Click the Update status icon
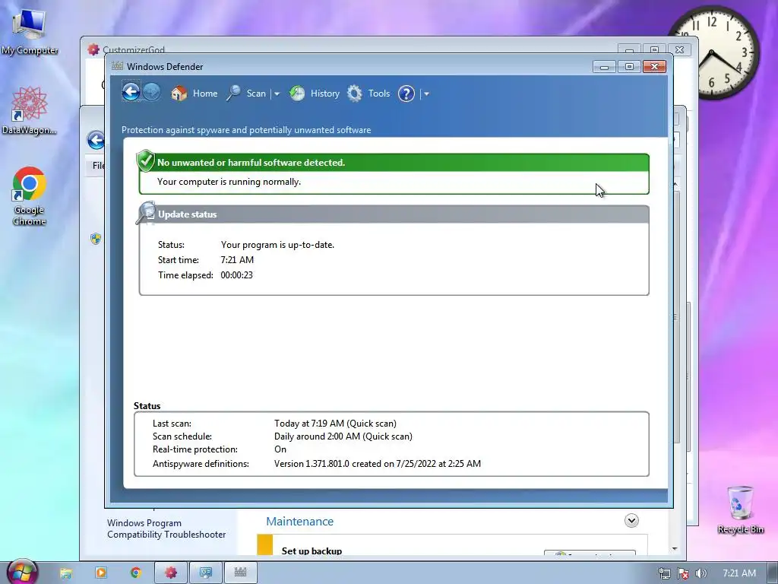 (x=147, y=213)
